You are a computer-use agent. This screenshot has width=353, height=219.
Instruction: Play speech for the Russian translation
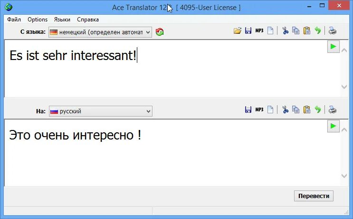334,126
